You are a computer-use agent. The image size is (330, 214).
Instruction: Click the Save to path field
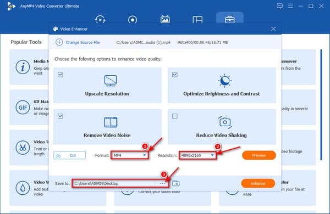(114, 183)
